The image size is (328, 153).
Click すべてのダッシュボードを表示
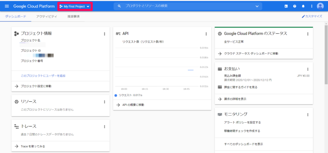[x=244, y=144]
